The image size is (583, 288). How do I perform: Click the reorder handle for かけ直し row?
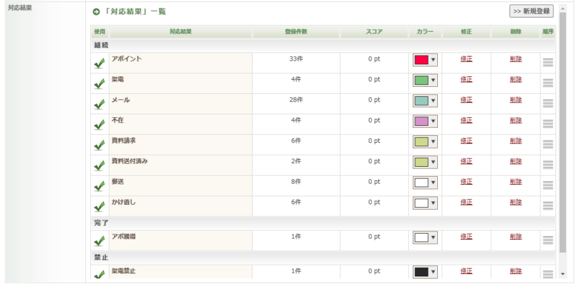(547, 206)
